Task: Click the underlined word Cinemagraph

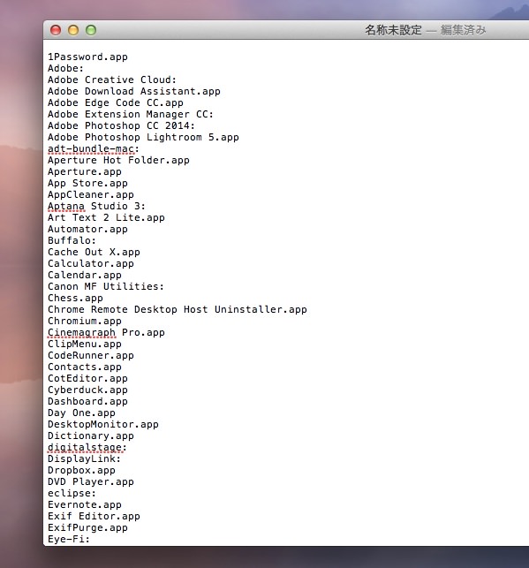Action: (81, 332)
